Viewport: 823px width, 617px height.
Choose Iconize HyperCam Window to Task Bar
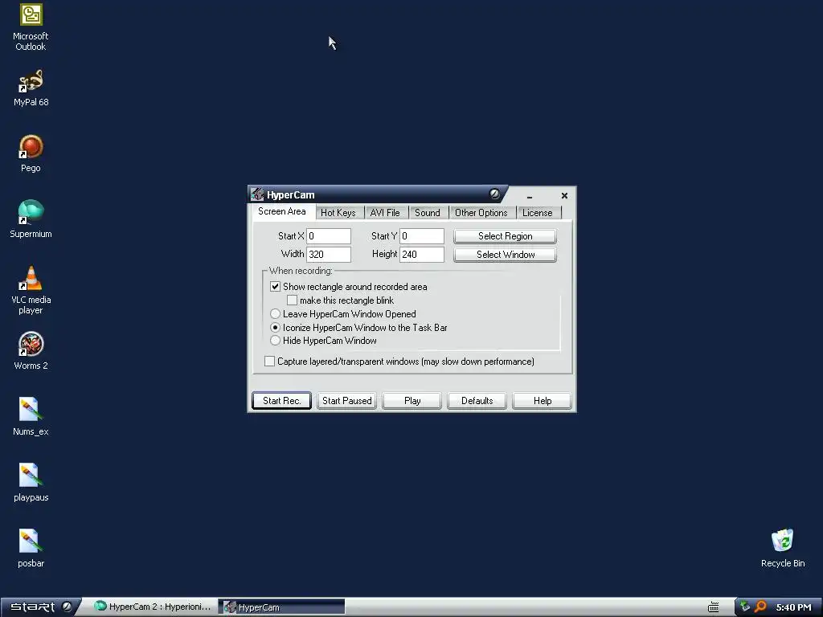click(275, 328)
